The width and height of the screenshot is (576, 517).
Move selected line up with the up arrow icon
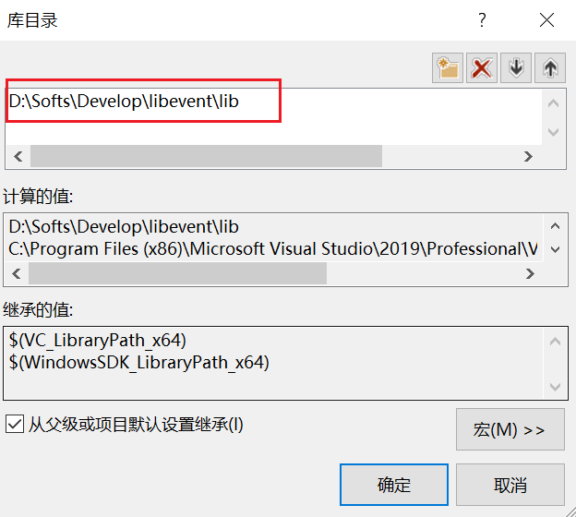(x=550, y=68)
